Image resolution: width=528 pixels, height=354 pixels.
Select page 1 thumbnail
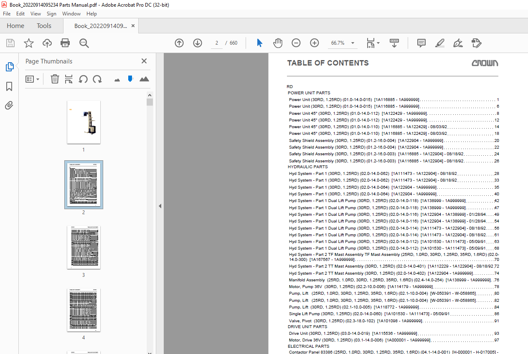click(x=84, y=122)
